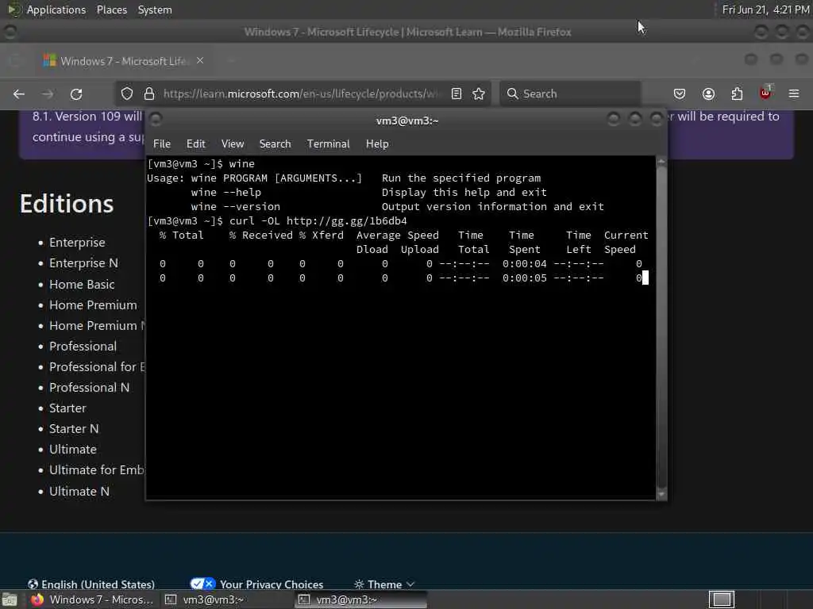
Task: Click the Enterprise N list item
Action: tap(83, 263)
